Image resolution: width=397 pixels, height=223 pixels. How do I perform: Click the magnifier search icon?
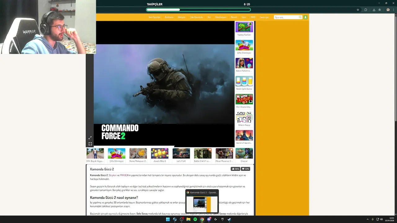[300, 17]
